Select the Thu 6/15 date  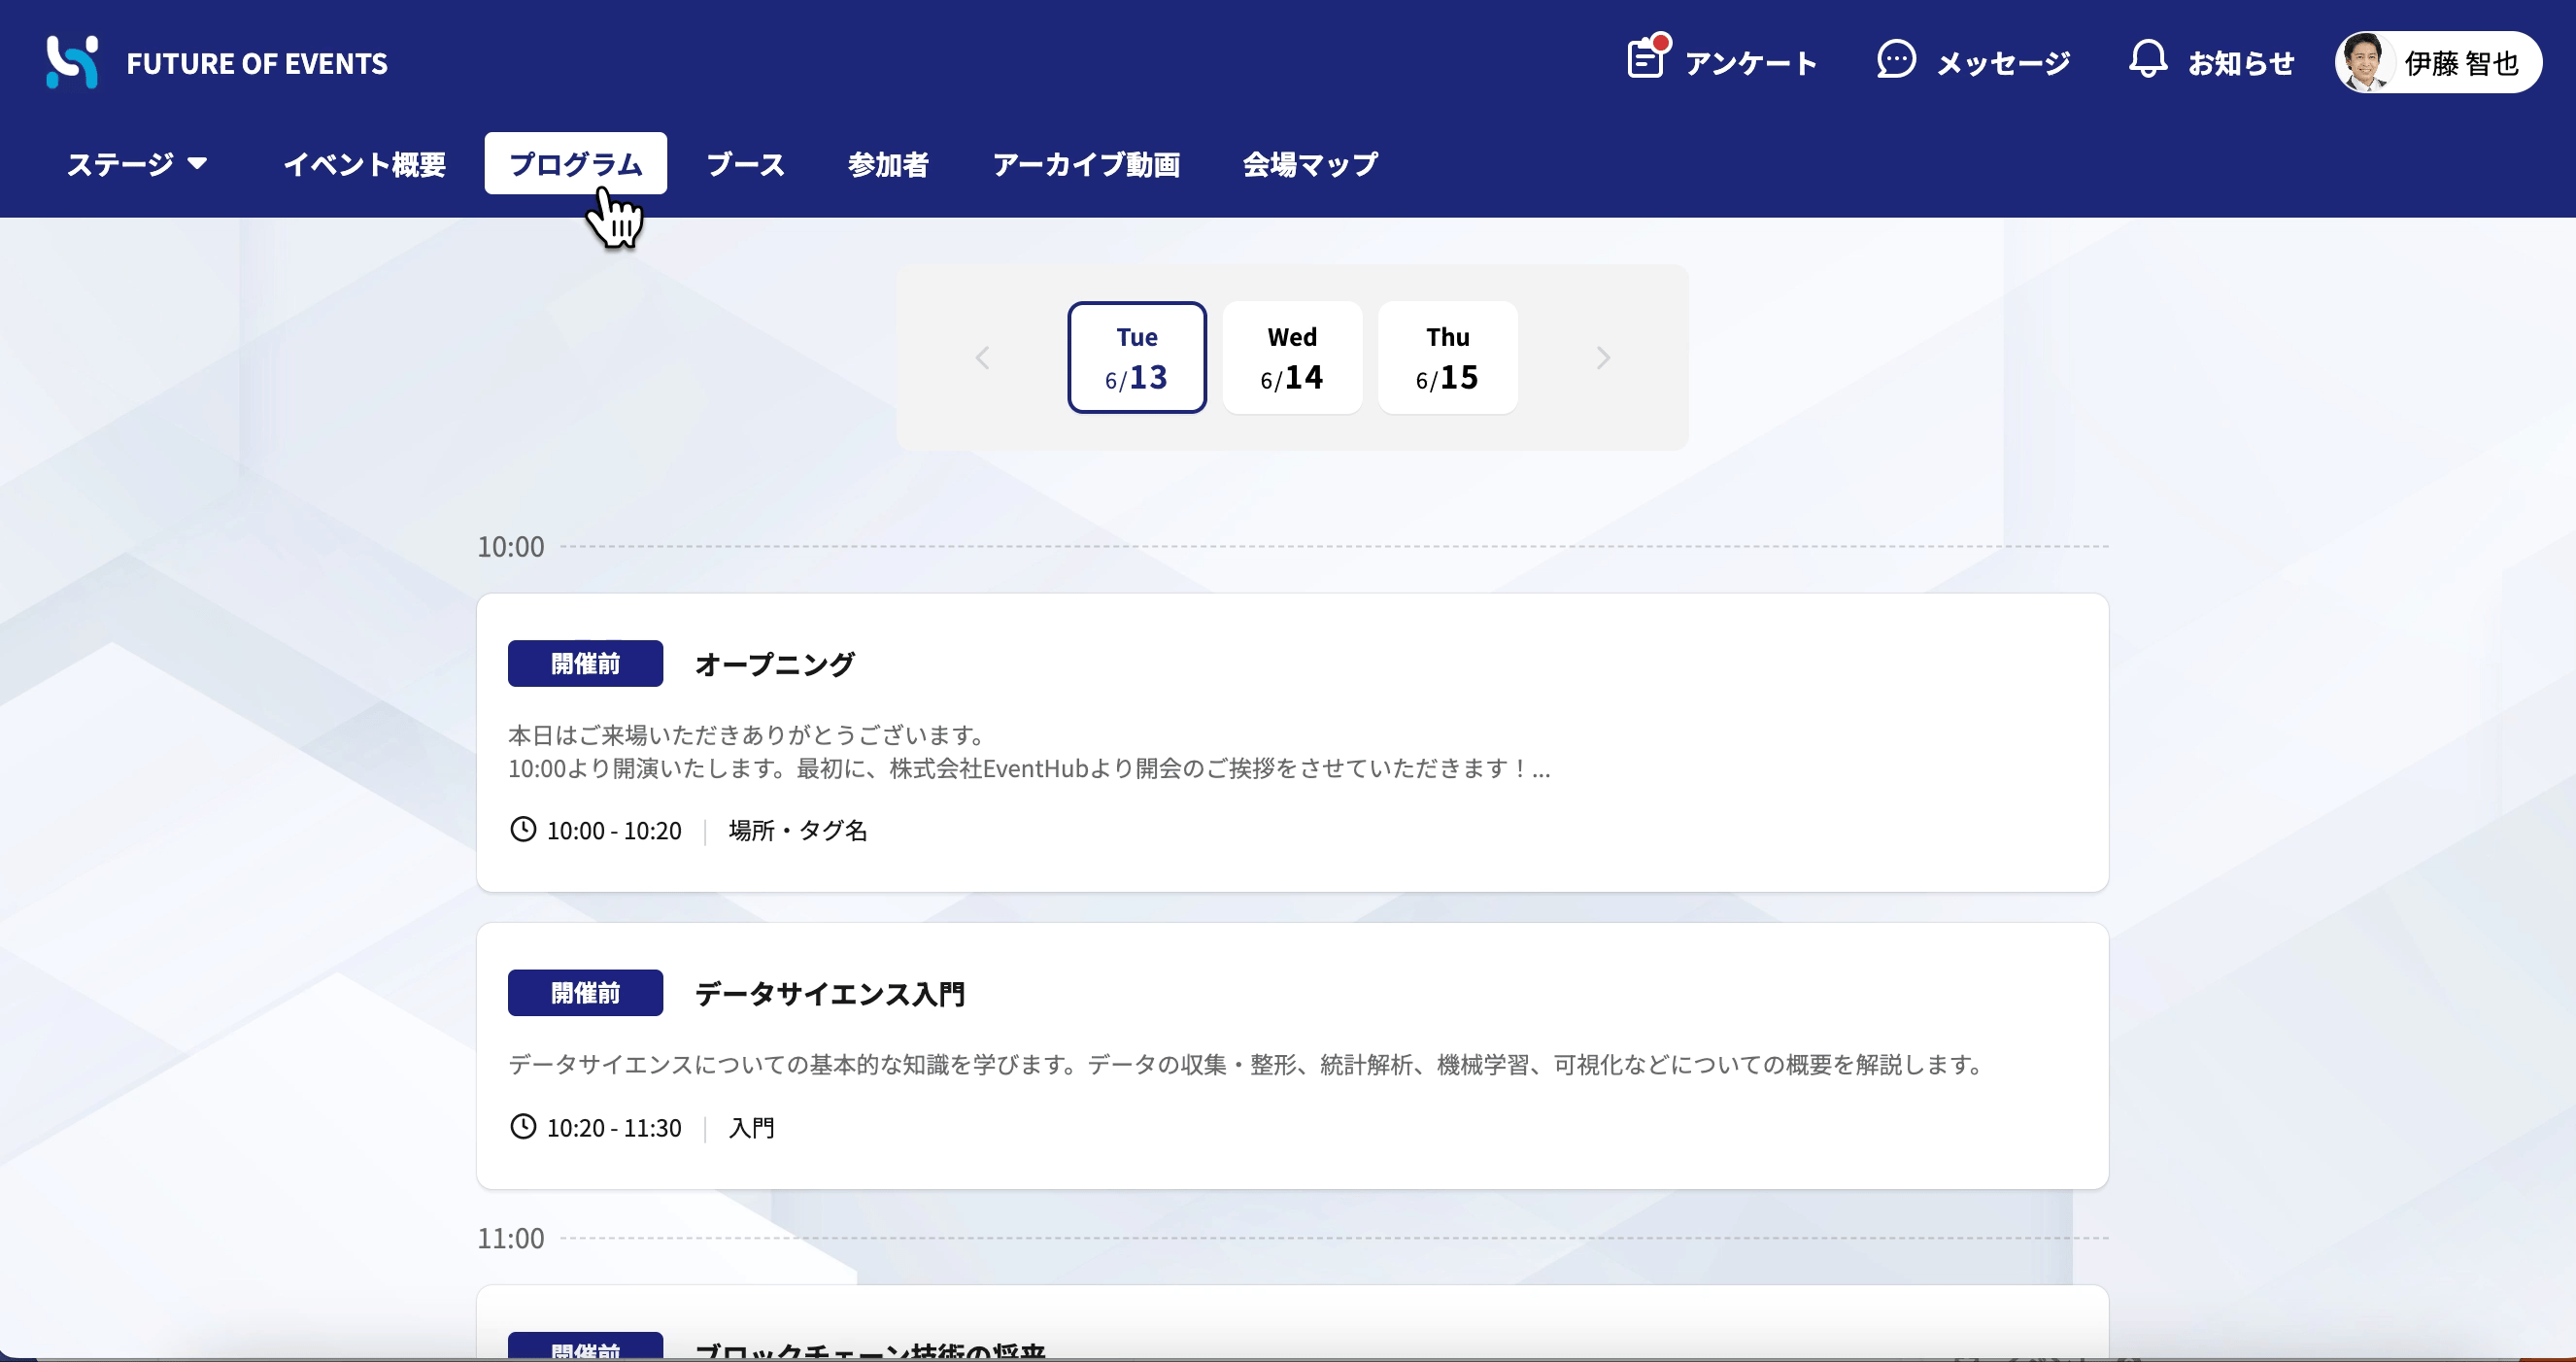point(1447,357)
